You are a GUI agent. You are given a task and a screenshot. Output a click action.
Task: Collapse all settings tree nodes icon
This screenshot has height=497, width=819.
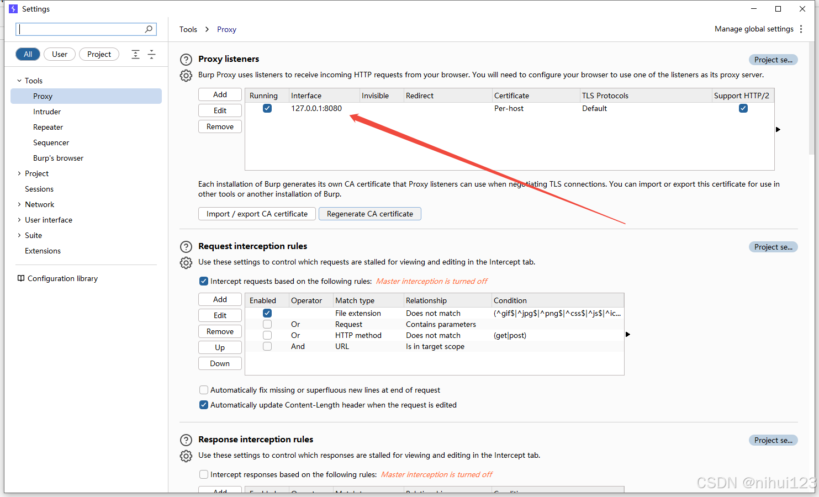151,54
